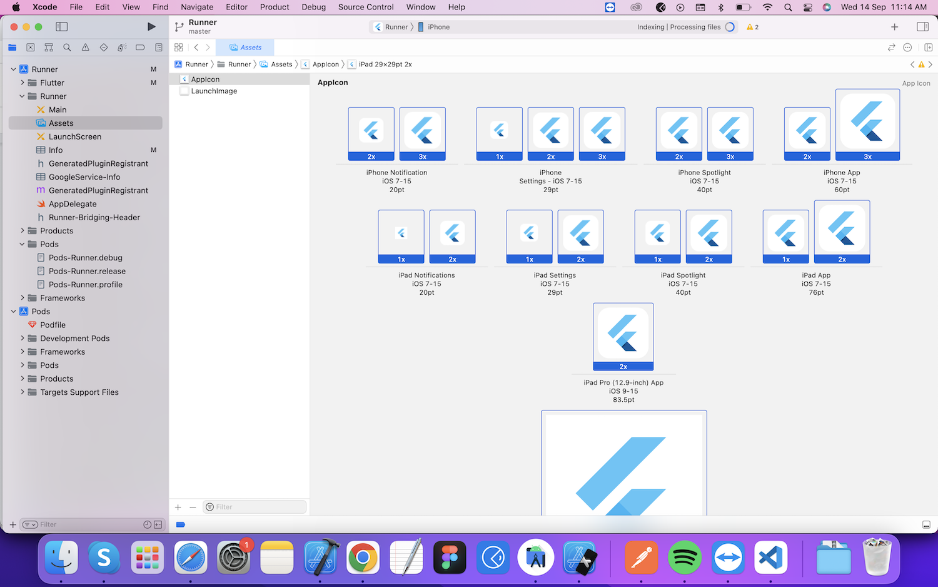
Task: Toggle the navigator sidebar
Action: tap(61, 27)
